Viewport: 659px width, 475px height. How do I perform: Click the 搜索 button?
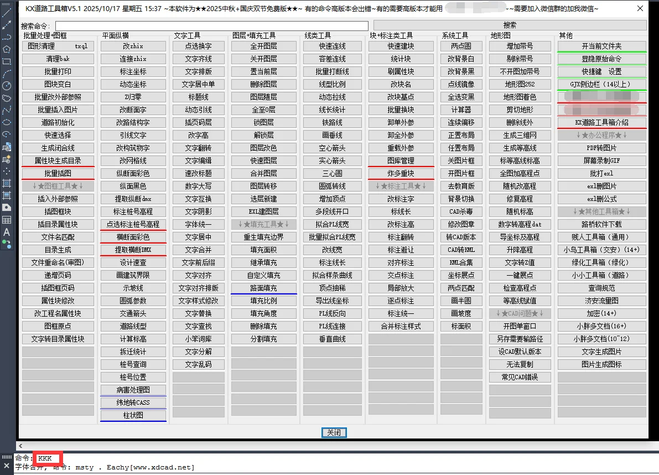tap(510, 25)
